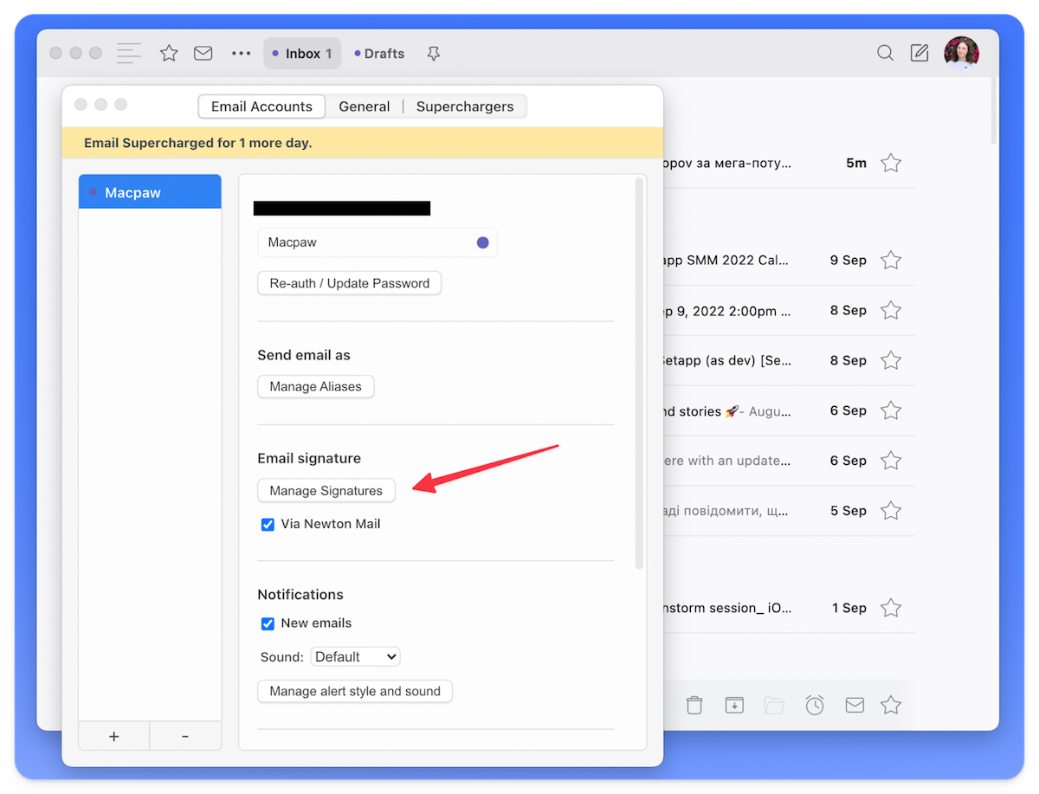Viewport: 1039px width, 794px height.
Task: Star the 9 Sep email
Action: (891, 260)
